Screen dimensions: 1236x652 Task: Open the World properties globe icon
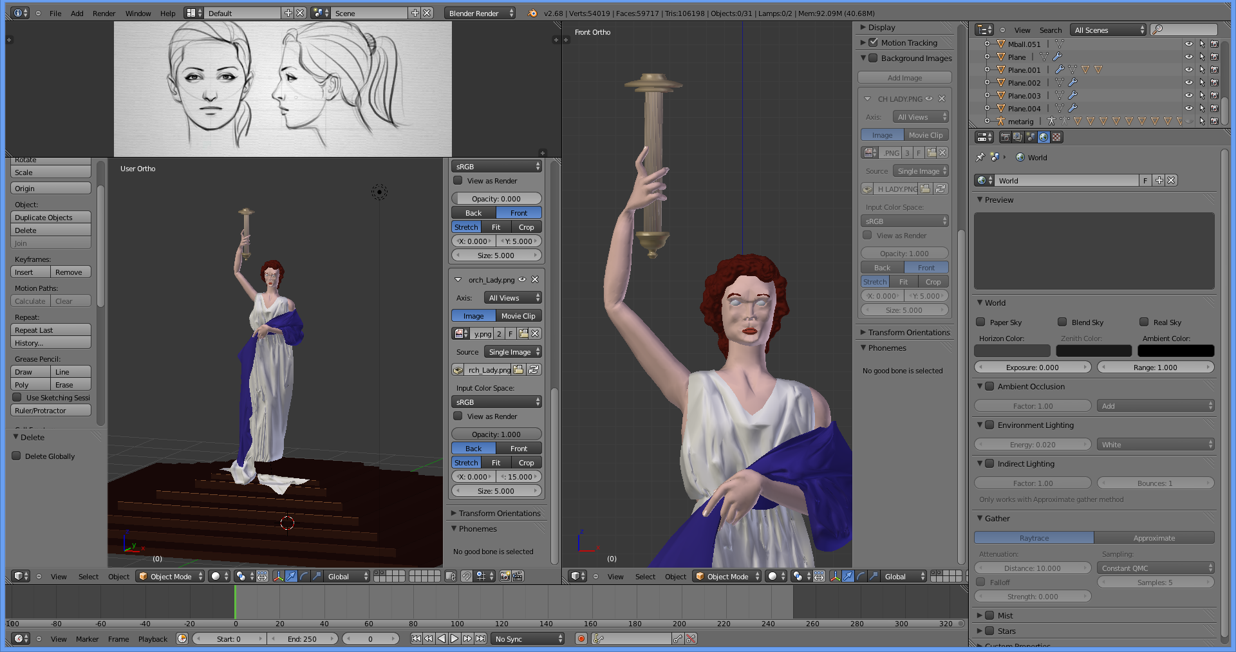pyautogui.click(x=1044, y=136)
